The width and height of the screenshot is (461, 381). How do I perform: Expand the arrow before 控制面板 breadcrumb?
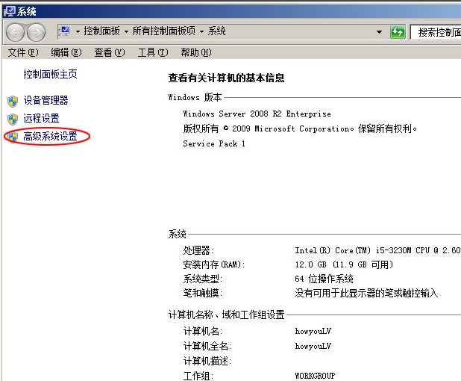(78, 32)
